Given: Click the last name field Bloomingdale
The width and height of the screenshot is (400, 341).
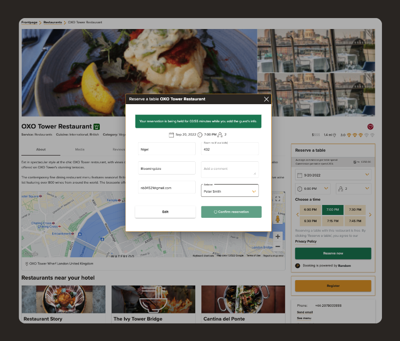Looking at the screenshot, I should [167, 168].
